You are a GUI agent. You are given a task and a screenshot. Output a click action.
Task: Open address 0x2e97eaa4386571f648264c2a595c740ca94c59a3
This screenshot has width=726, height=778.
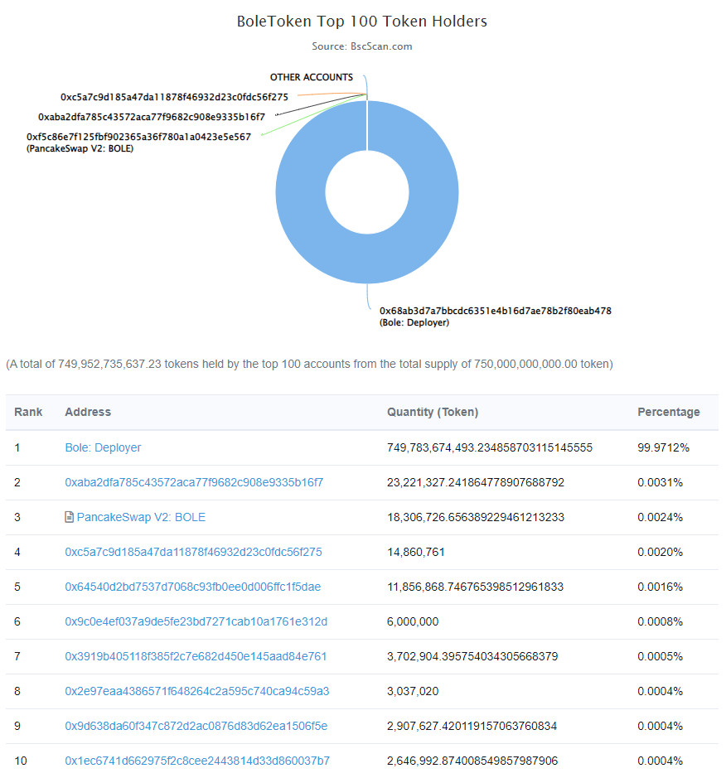[197, 691]
